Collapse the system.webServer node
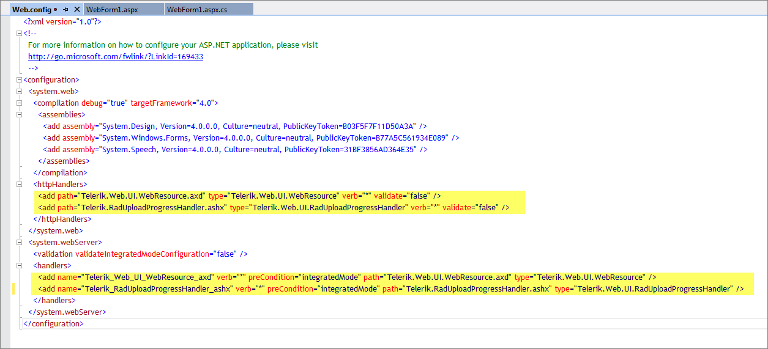This screenshot has width=768, height=349. tap(20, 242)
